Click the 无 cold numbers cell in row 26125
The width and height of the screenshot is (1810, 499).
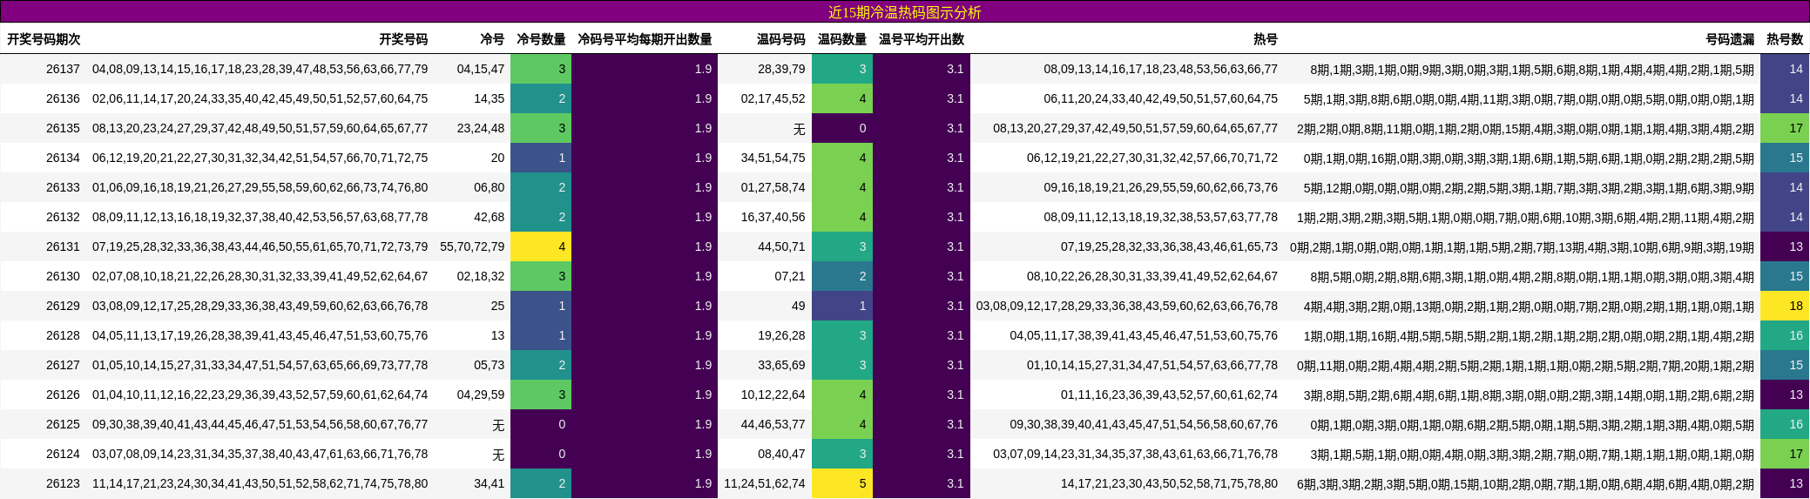[x=497, y=424]
